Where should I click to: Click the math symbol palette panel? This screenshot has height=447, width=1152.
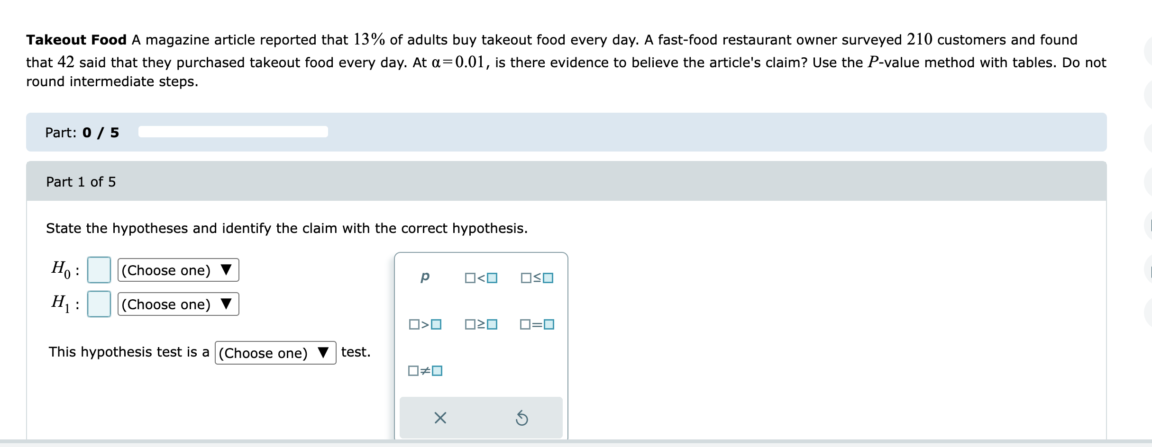pyautogui.click(x=481, y=350)
